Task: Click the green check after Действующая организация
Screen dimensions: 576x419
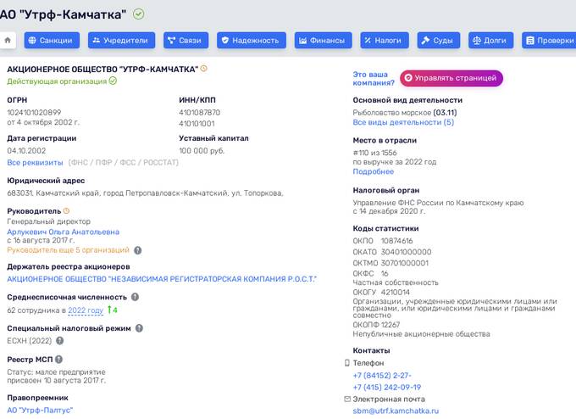Action: 114,81
